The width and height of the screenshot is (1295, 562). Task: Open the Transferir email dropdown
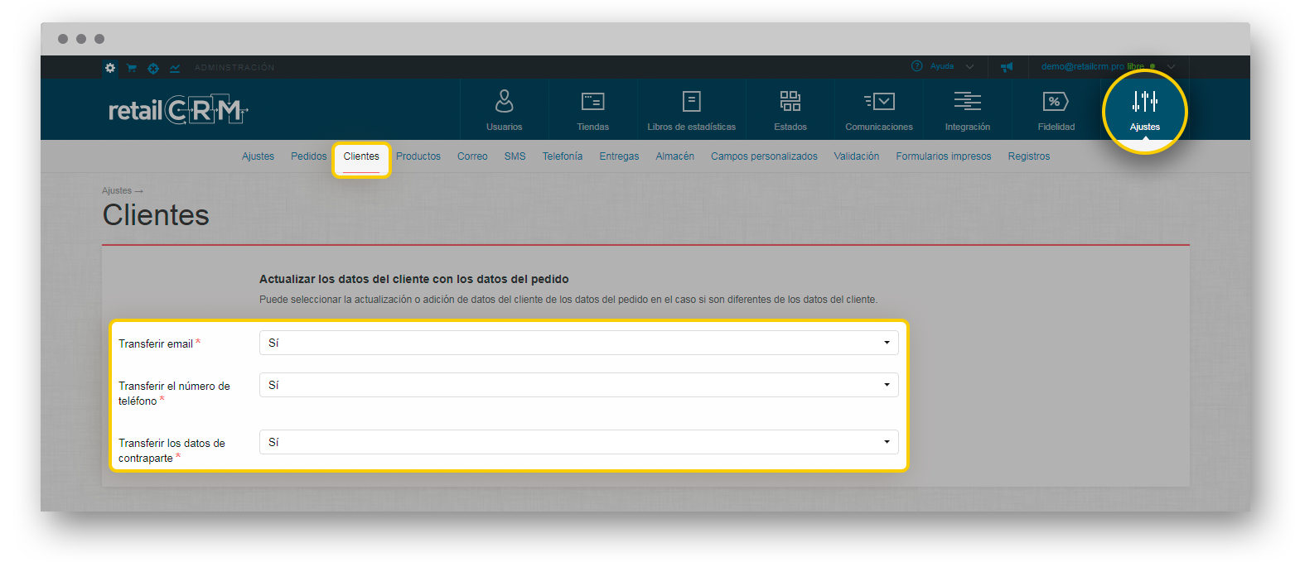(578, 343)
